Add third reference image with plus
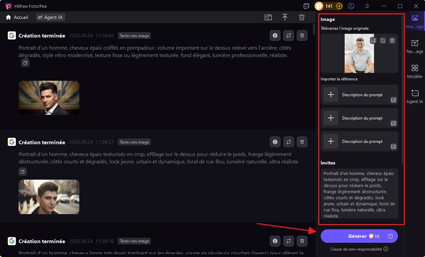 (x=330, y=141)
